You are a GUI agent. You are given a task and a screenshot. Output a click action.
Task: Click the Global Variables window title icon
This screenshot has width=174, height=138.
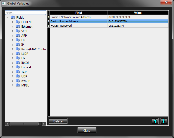click(x=4, y=4)
